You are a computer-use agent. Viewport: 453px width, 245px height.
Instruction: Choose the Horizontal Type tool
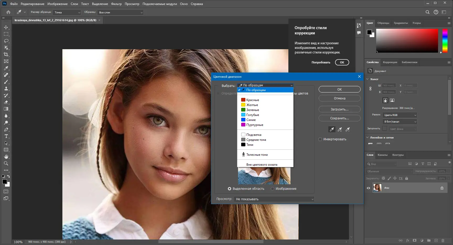[6, 136]
